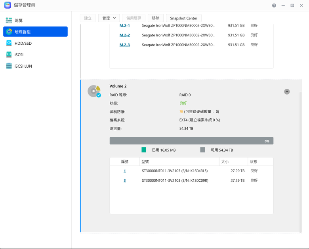Open the iSCSI section
Screen dimensions: 309x249
point(36,55)
